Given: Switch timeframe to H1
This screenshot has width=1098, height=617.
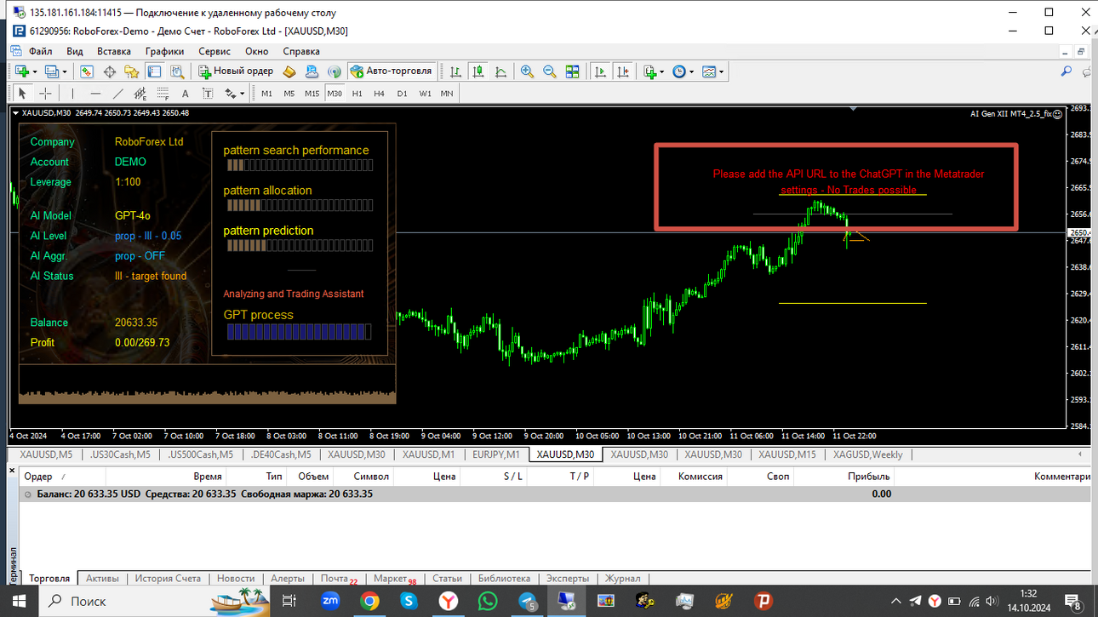Looking at the screenshot, I should tap(357, 94).
